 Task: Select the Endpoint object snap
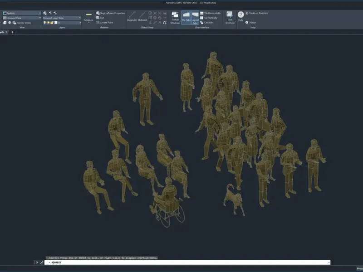pos(132,17)
